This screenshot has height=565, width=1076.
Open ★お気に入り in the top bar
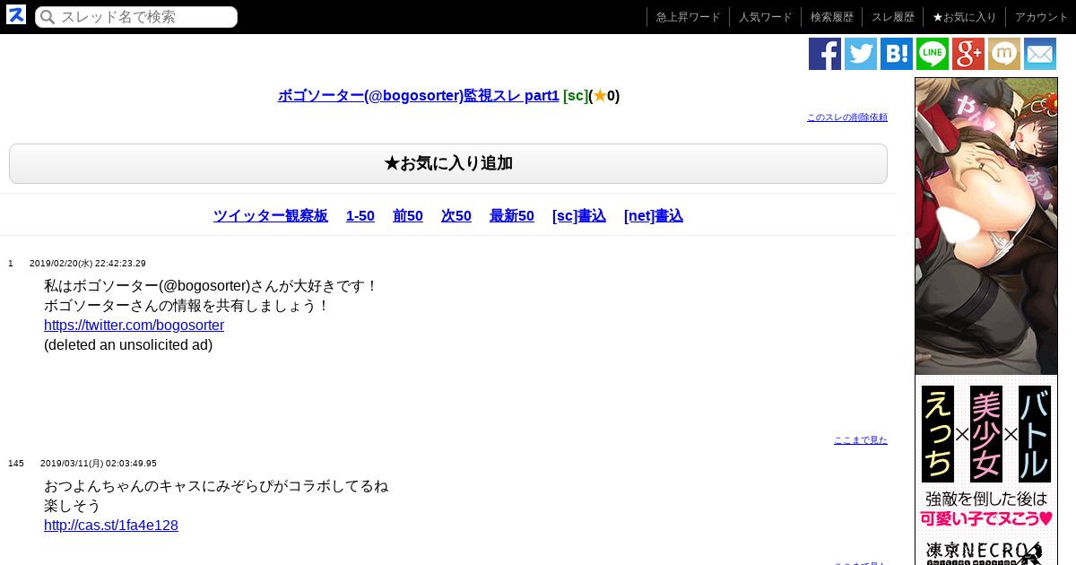coord(964,17)
